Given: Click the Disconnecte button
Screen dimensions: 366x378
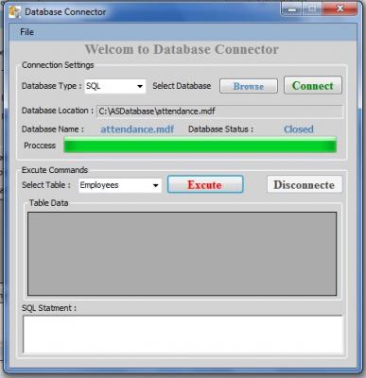Looking at the screenshot, I should pyautogui.click(x=305, y=184).
